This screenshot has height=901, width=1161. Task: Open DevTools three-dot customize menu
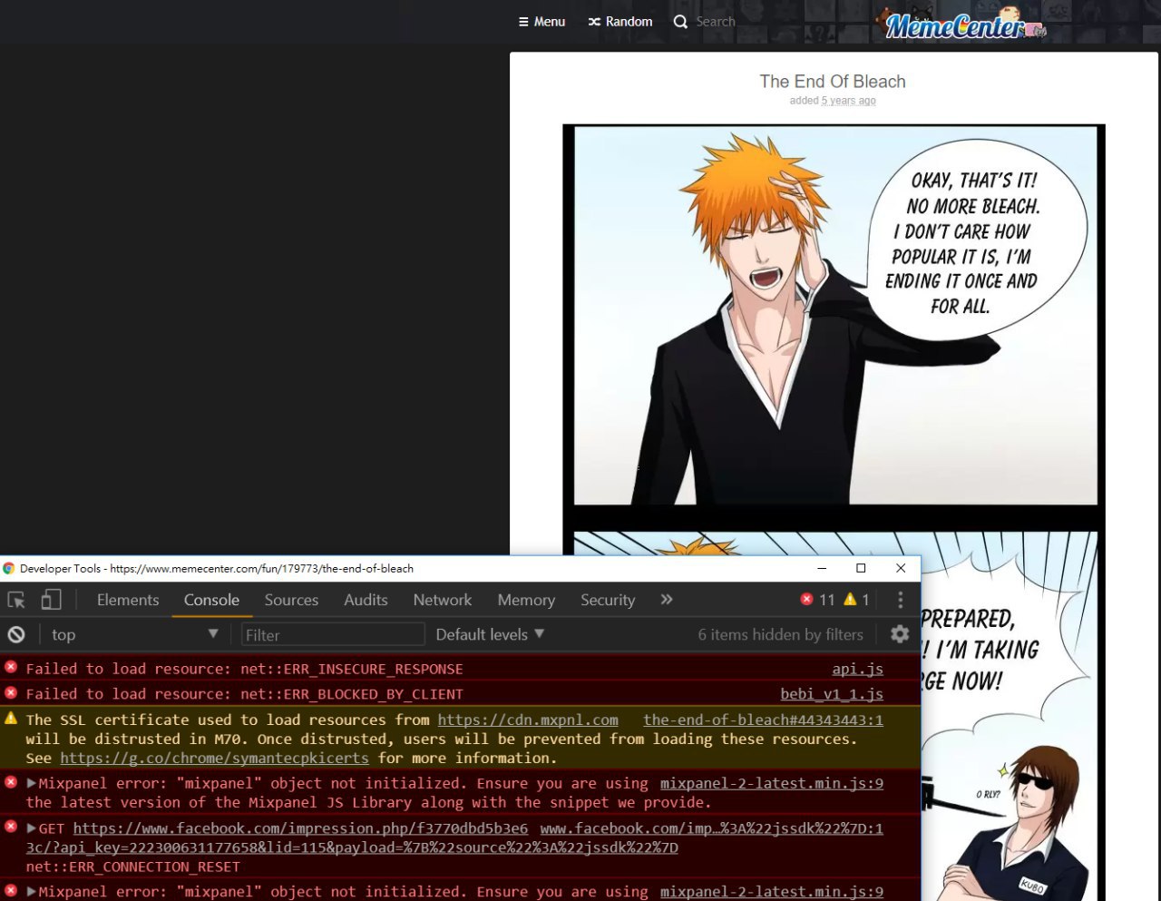pos(900,600)
